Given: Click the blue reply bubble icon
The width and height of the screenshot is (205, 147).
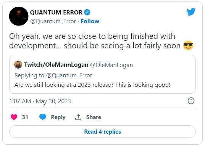Looking at the screenshot, I should point(43,117).
